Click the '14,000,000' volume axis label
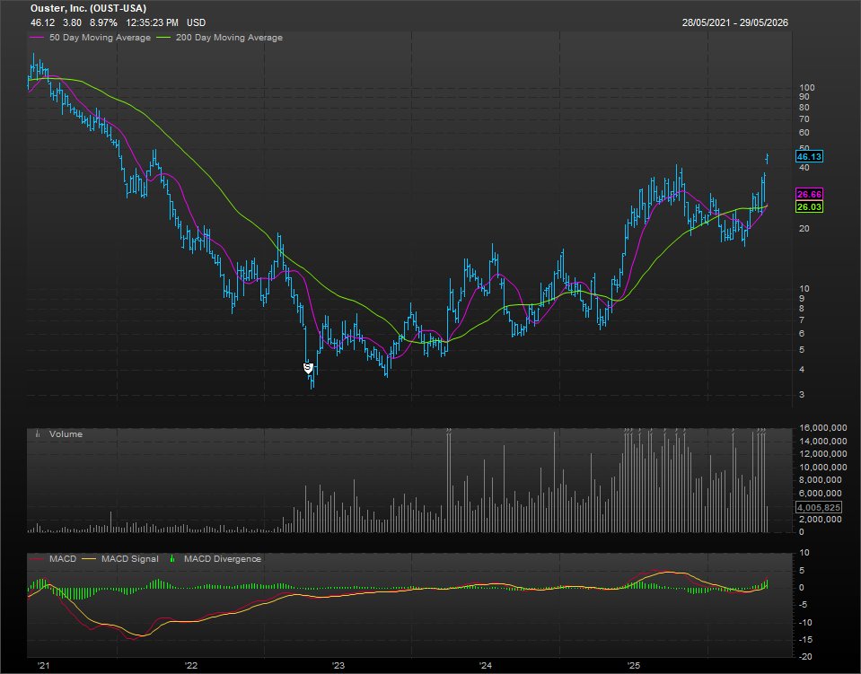 coord(823,442)
